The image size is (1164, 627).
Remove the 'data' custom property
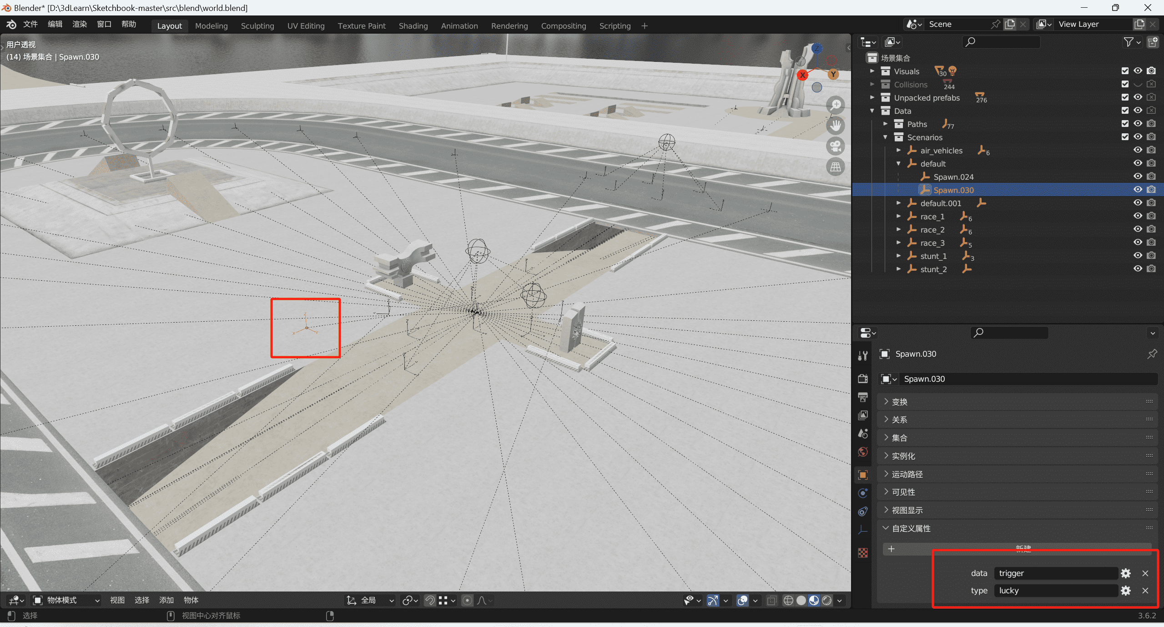[1145, 573]
